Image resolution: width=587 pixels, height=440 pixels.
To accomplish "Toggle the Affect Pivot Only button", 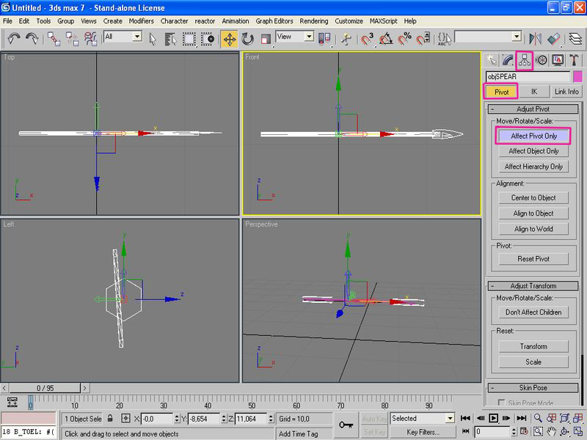I will pos(533,136).
